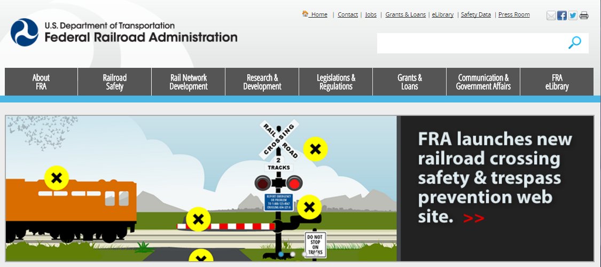Click 'U.S. Department of Transportation' text

(110, 26)
